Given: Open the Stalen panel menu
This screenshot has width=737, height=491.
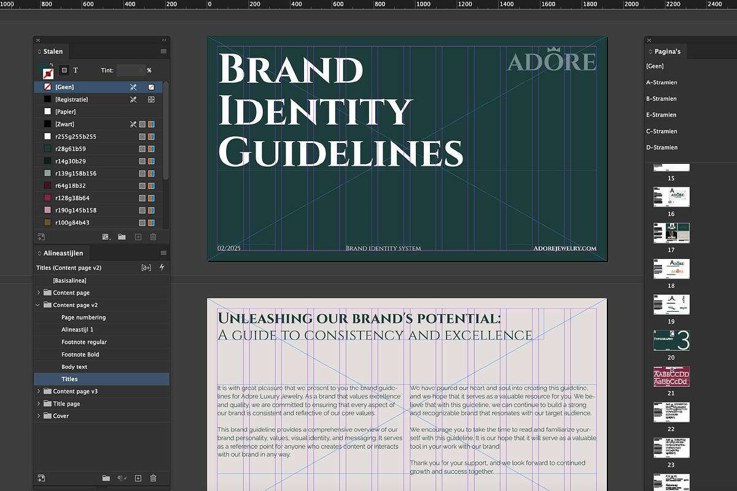Looking at the screenshot, I should click(x=163, y=52).
